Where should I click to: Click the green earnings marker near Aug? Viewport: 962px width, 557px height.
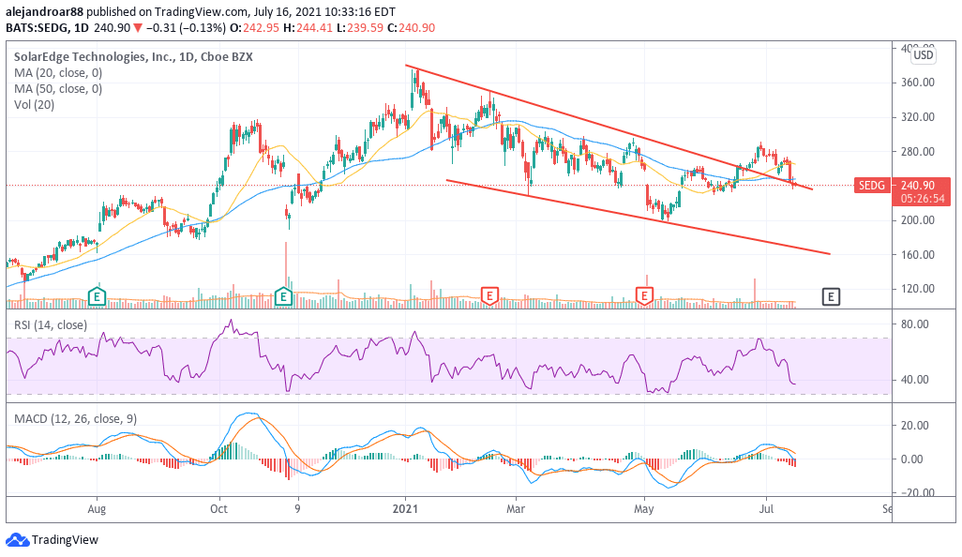97,297
